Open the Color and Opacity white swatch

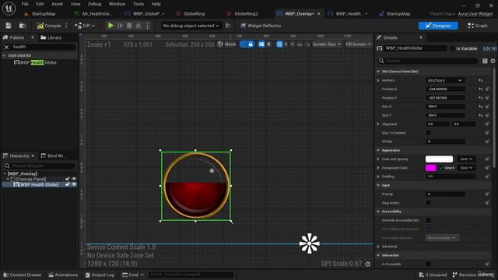click(x=439, y=159)
